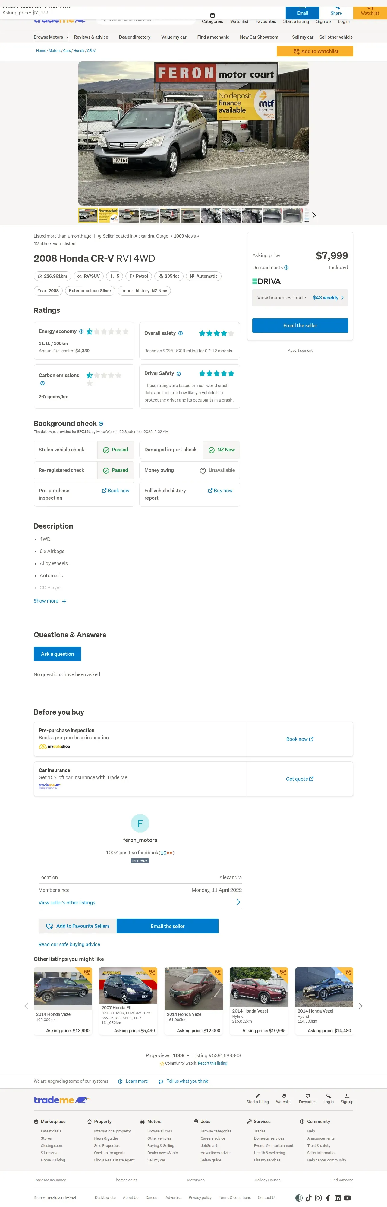Click footer Log in key icon
The width and height of the screenshot is (387, 1207).
[329, 1096]
